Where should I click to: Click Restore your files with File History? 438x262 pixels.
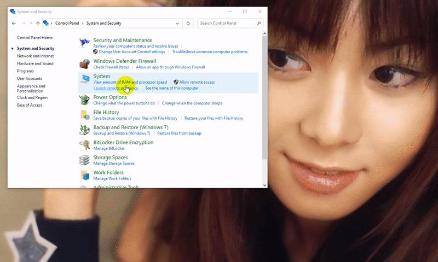214,118
